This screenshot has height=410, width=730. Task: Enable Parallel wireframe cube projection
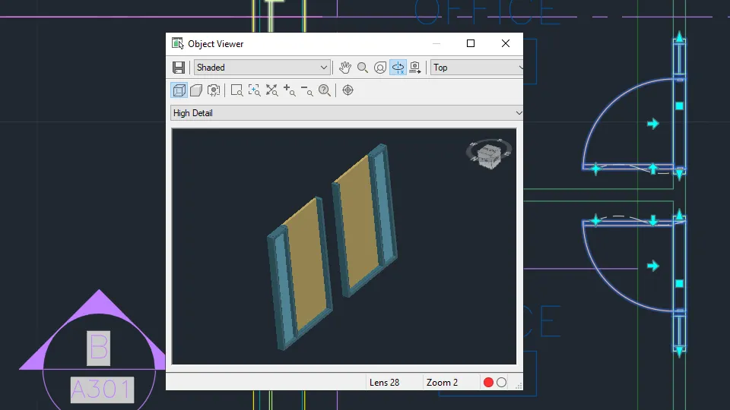(x=179, y=90)
